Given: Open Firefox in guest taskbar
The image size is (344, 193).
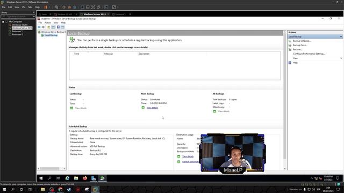Looking at the screenshot, I should tap(85, 178).
